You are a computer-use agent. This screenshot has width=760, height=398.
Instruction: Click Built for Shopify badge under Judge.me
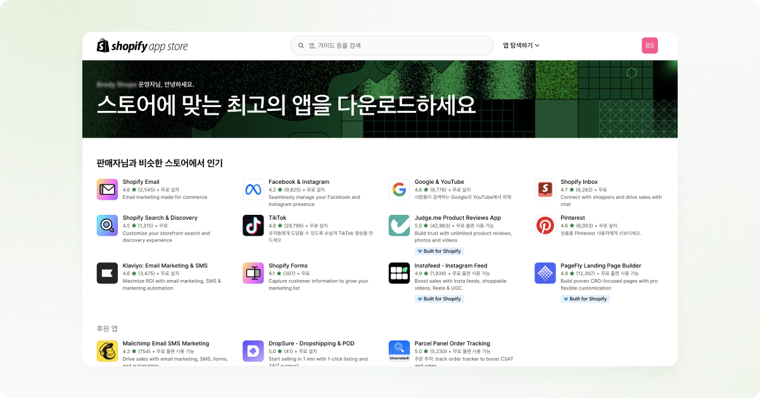click(x=440, y=251)
